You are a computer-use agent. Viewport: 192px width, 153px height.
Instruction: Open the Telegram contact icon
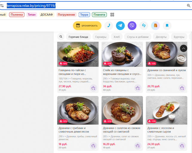point(120,26)
